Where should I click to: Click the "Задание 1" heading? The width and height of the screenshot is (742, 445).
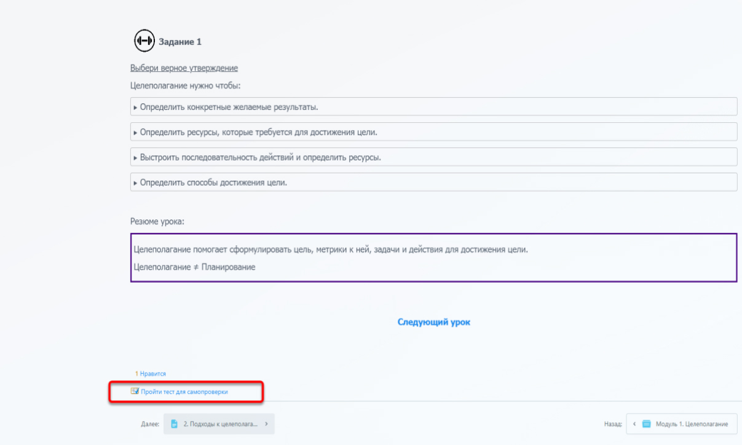[x=180, y=42]
